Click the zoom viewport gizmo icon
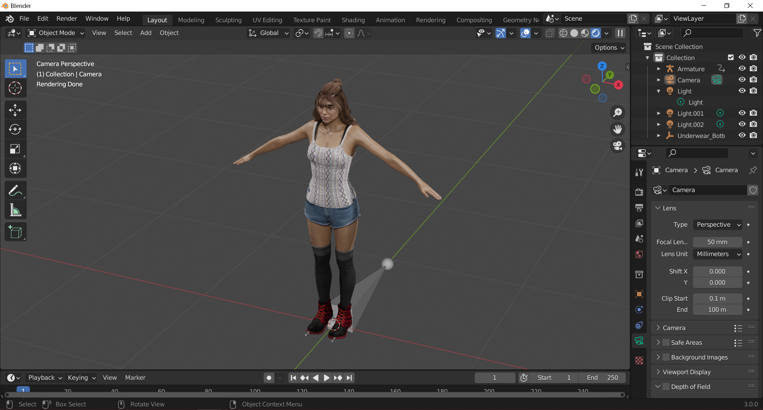 618,113
